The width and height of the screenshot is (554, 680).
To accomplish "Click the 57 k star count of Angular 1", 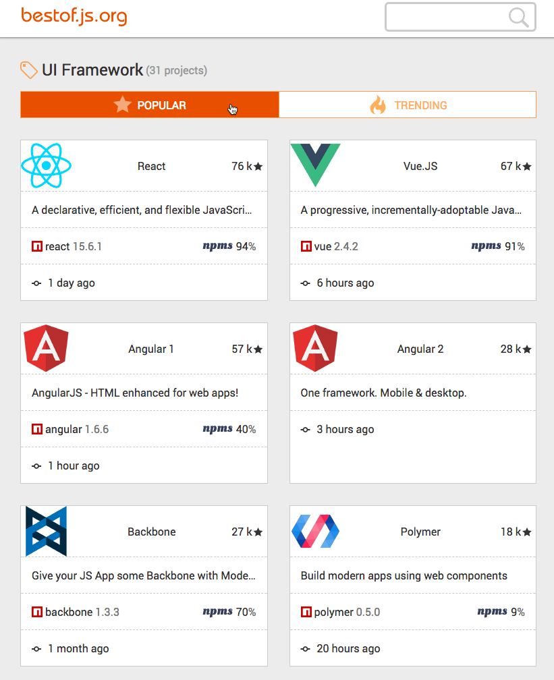I will [247, 349].
